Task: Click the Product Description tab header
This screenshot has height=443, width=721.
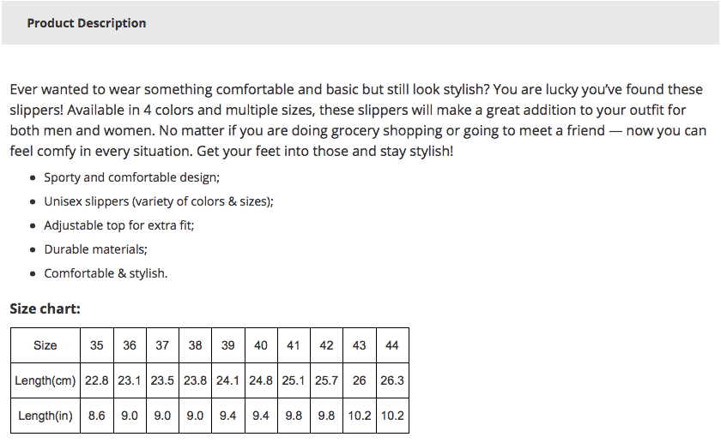Action: [x=87, y=23]
